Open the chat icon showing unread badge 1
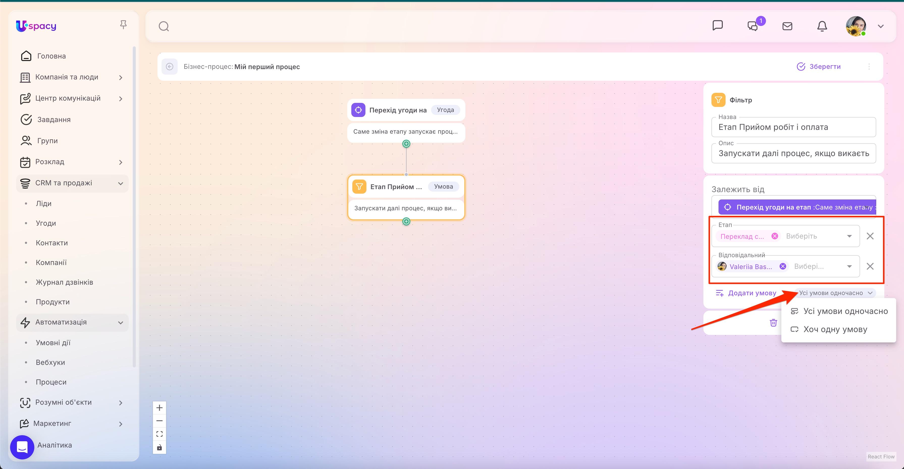The height and width of the screenshot is (469, 904). 752,26
